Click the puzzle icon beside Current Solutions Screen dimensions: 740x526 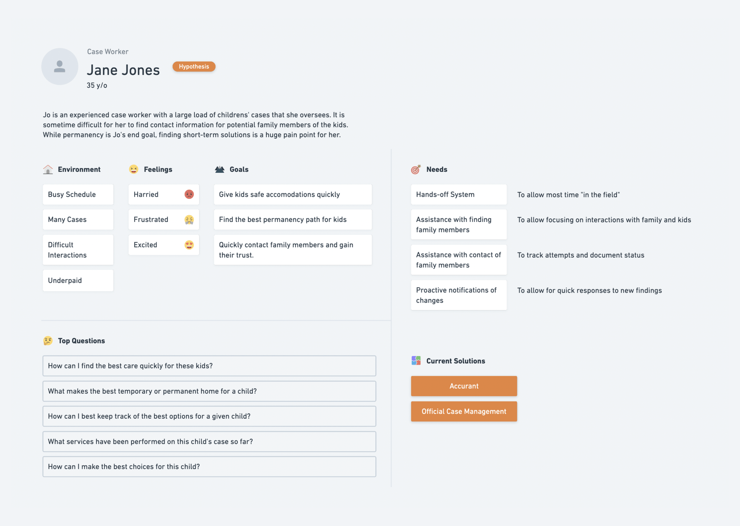coord(416,361)
